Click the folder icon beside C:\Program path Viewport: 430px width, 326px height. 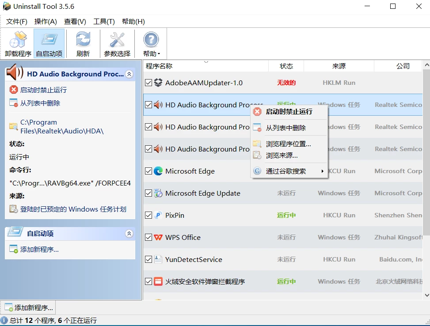tap(13, 126)
